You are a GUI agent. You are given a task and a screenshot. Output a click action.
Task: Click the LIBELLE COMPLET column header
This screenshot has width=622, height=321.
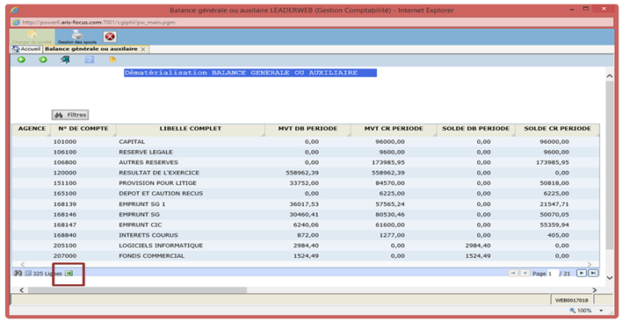click(x=191, y=129)
